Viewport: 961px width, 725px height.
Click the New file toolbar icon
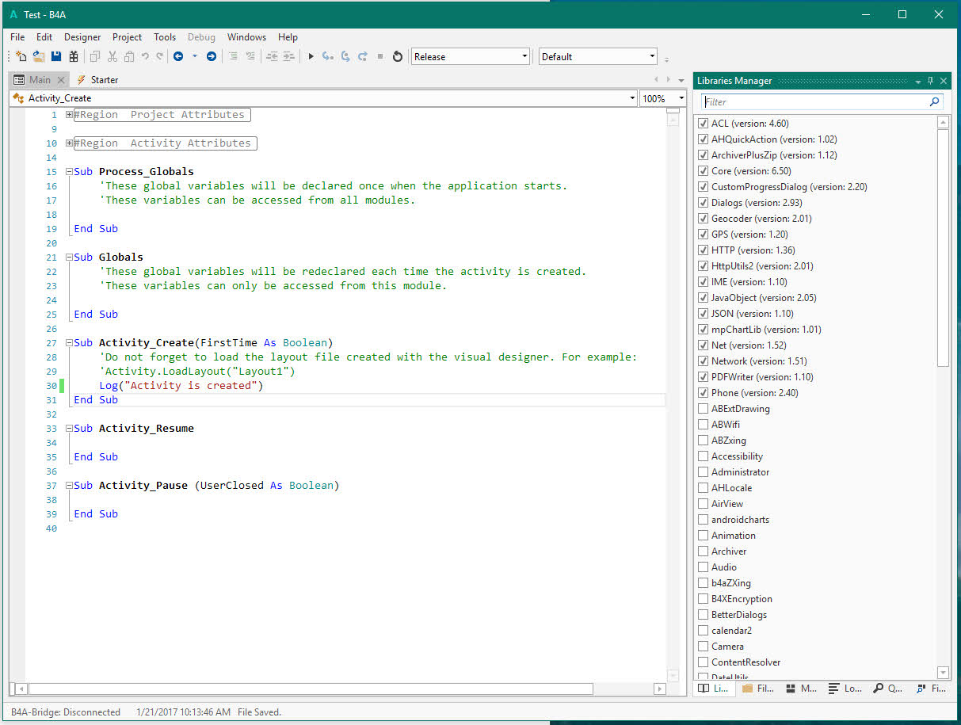tap(21, 56)
